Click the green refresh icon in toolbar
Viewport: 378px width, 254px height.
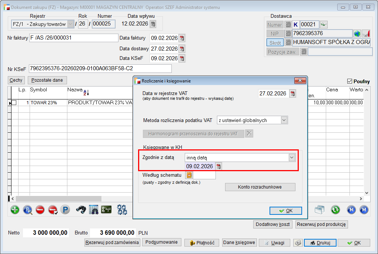click(x=335, y=210)
